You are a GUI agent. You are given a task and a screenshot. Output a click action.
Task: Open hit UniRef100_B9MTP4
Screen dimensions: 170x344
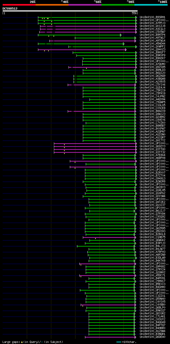[x=152, y=35]
